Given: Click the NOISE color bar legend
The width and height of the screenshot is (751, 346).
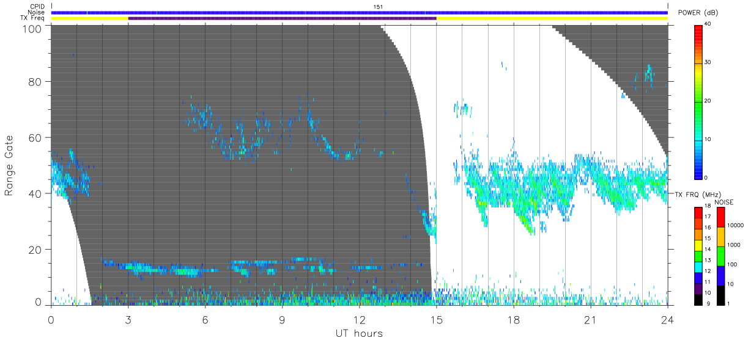Looking at the screenshot, I should coord(720,256).
